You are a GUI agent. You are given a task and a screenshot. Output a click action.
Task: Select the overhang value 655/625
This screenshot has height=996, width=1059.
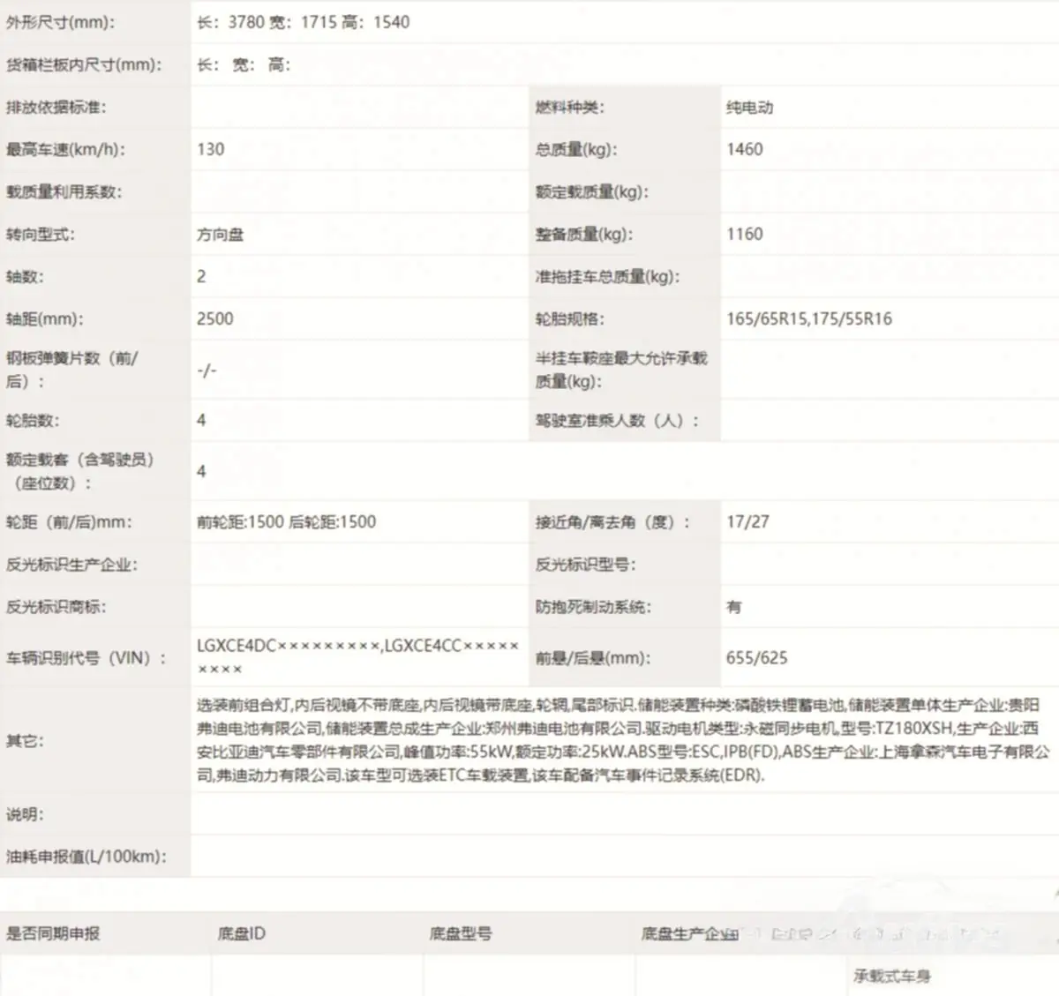click(756, 657)
